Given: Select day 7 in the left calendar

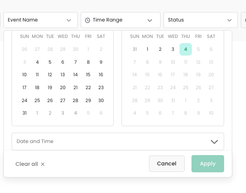Looking at the screenshot, I should pos(76,62).
